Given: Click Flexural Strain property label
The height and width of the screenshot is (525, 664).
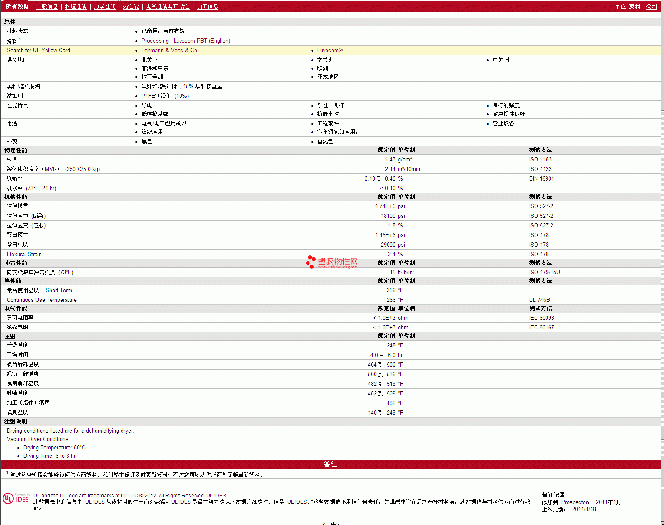Looking at the screenshot, I should (24, 254).
